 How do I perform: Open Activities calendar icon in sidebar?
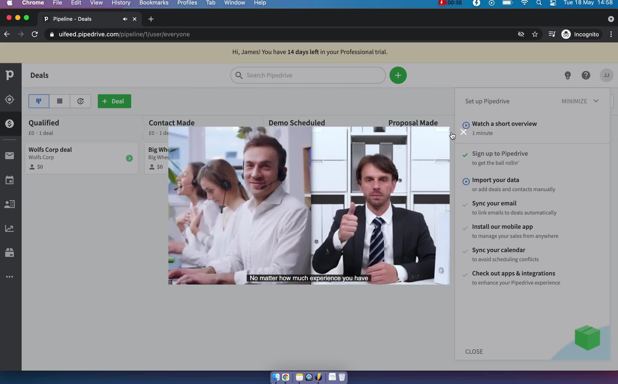[10, 180]
